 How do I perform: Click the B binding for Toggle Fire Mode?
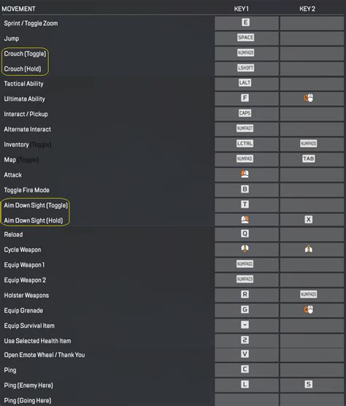coord(245,189)
